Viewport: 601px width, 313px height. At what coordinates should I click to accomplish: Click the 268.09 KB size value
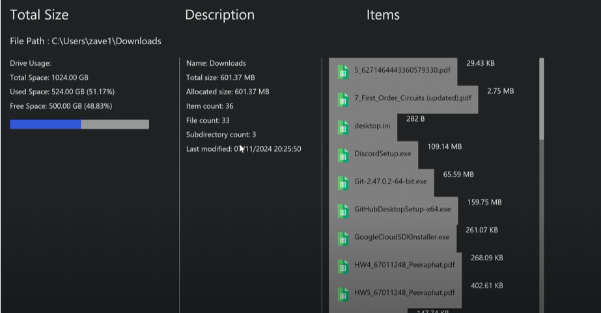[487, 258]
